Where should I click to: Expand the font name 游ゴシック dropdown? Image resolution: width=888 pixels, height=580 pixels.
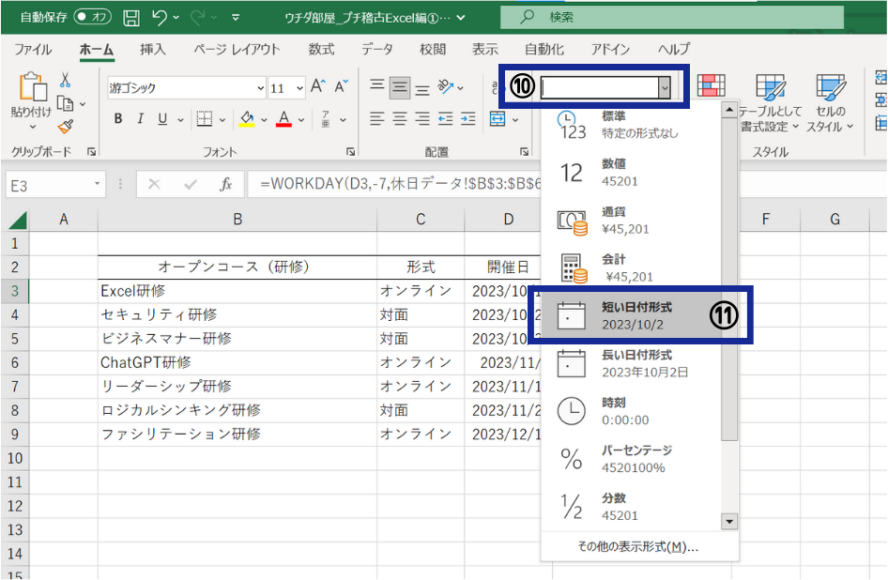[x=261, y=88]
